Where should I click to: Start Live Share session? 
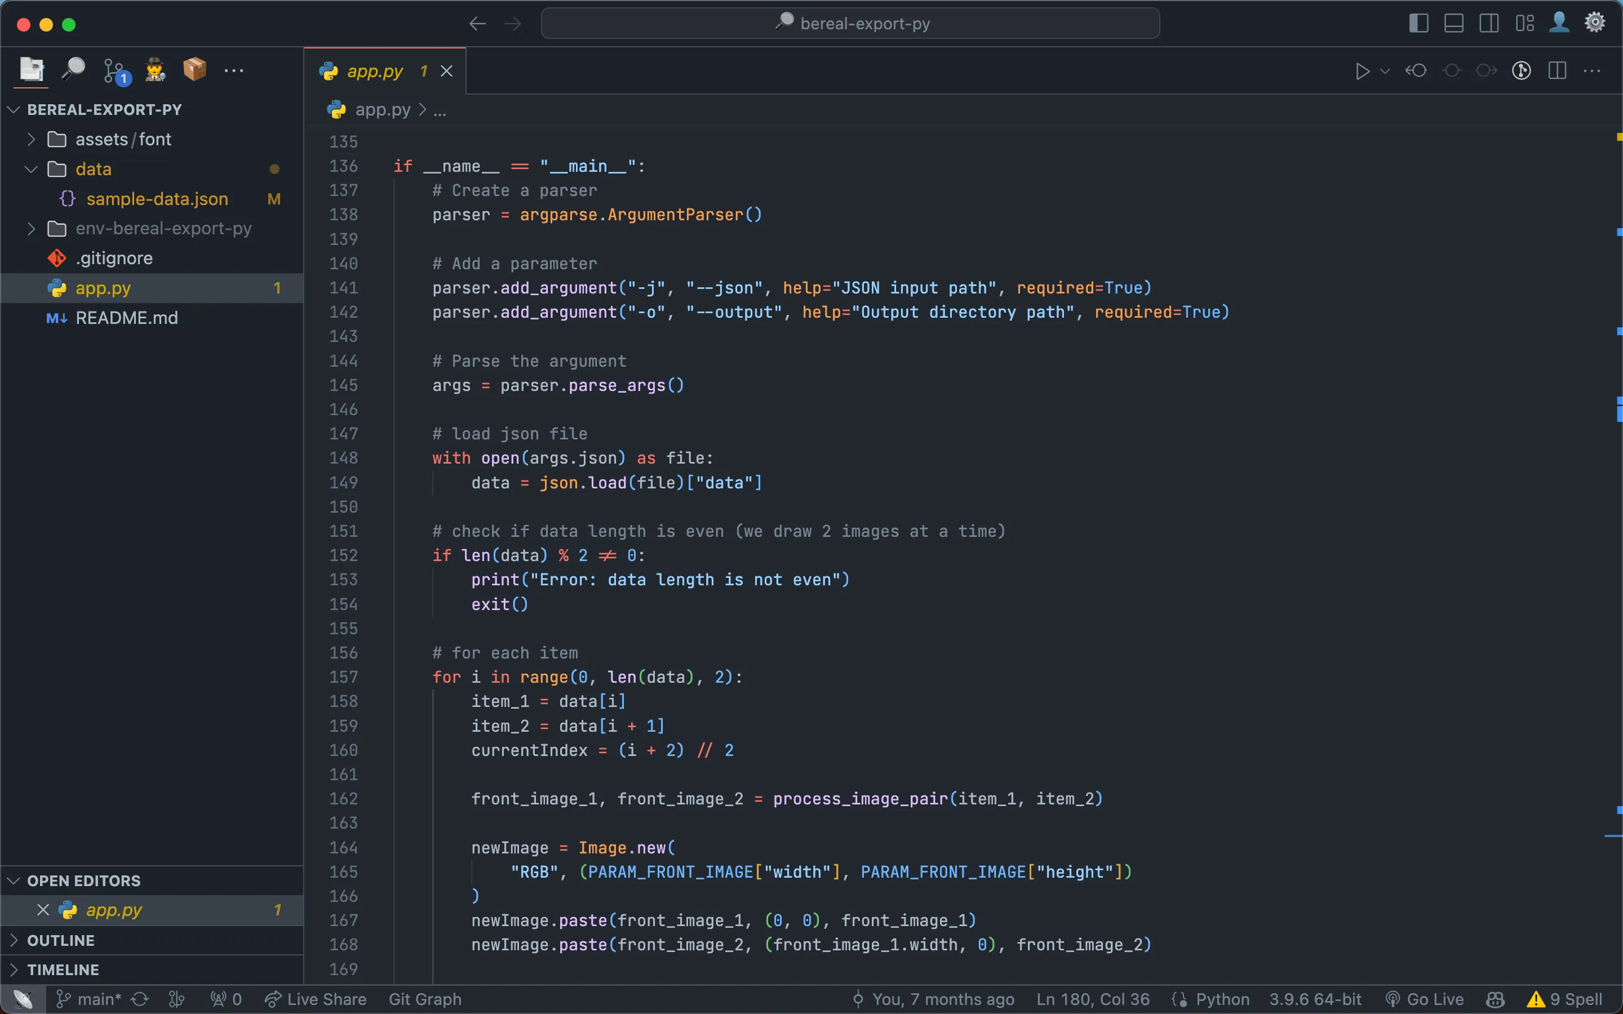pyautogui.click(x=315, y=999)
